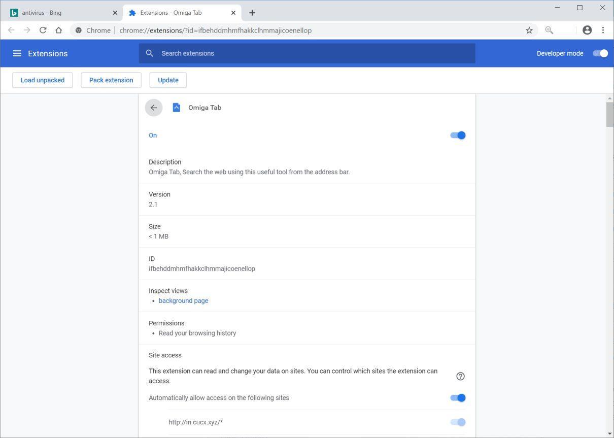The image size is (614, 438).
Task: Click the 'Read your browsing history' permission text
Action: (x=197, y=333)
